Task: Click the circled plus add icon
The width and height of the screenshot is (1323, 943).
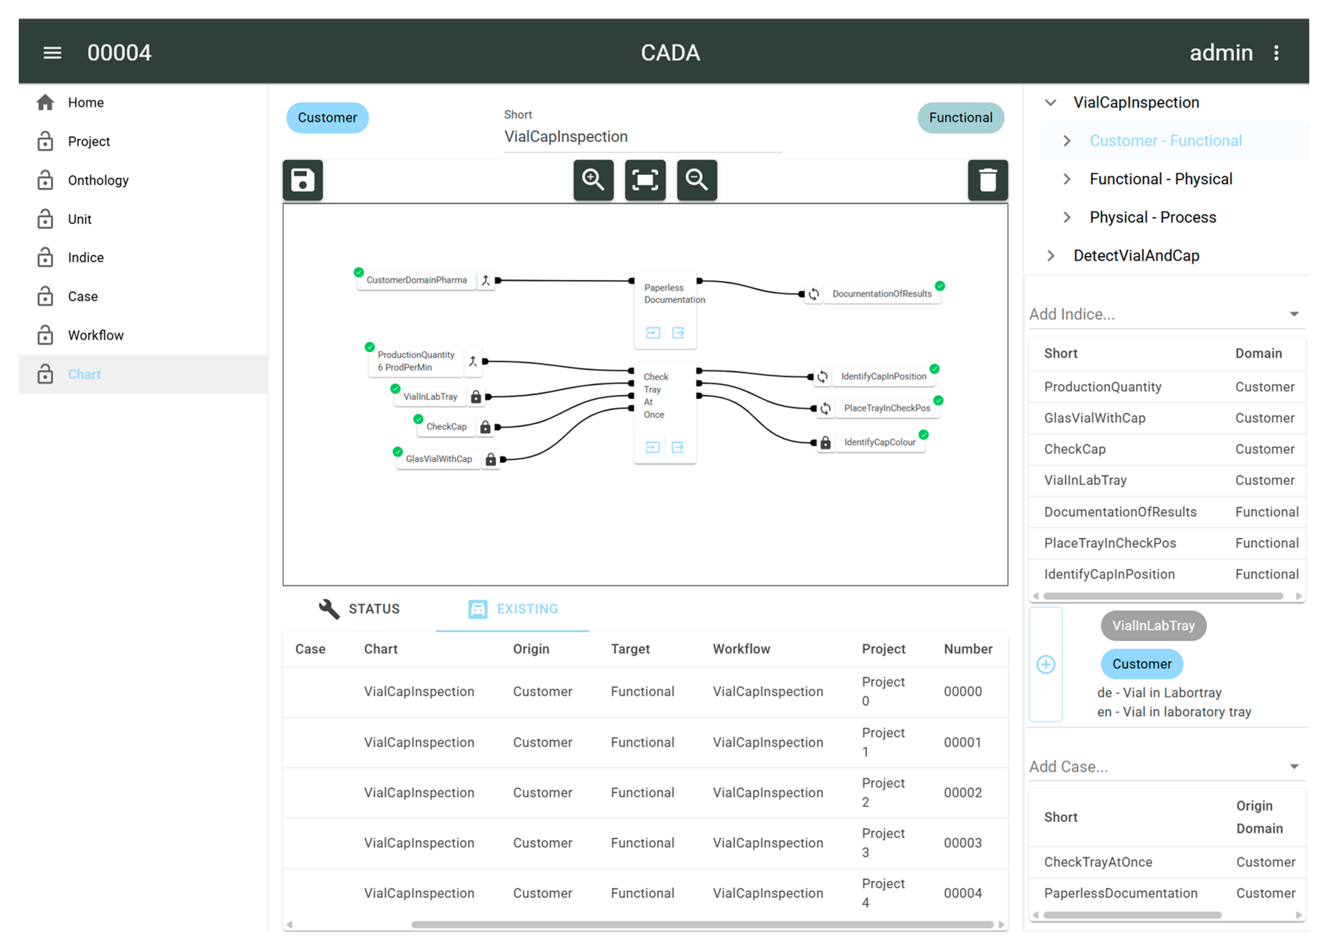Action: point(1045,664)
